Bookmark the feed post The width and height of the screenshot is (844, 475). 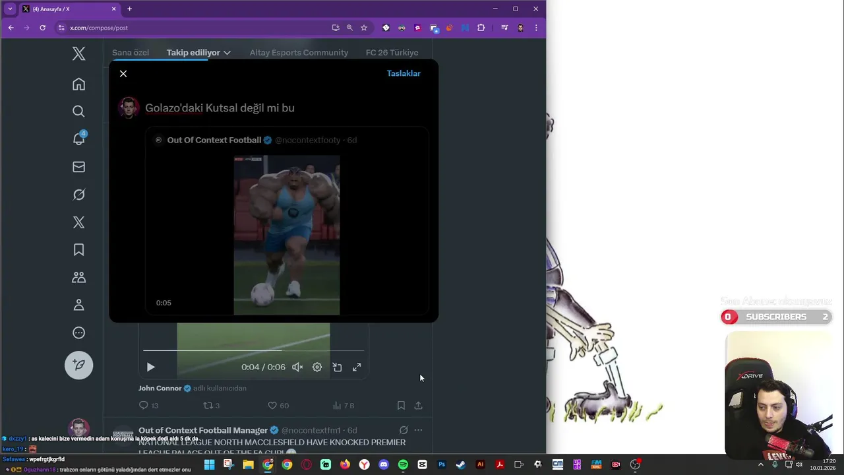401,406
